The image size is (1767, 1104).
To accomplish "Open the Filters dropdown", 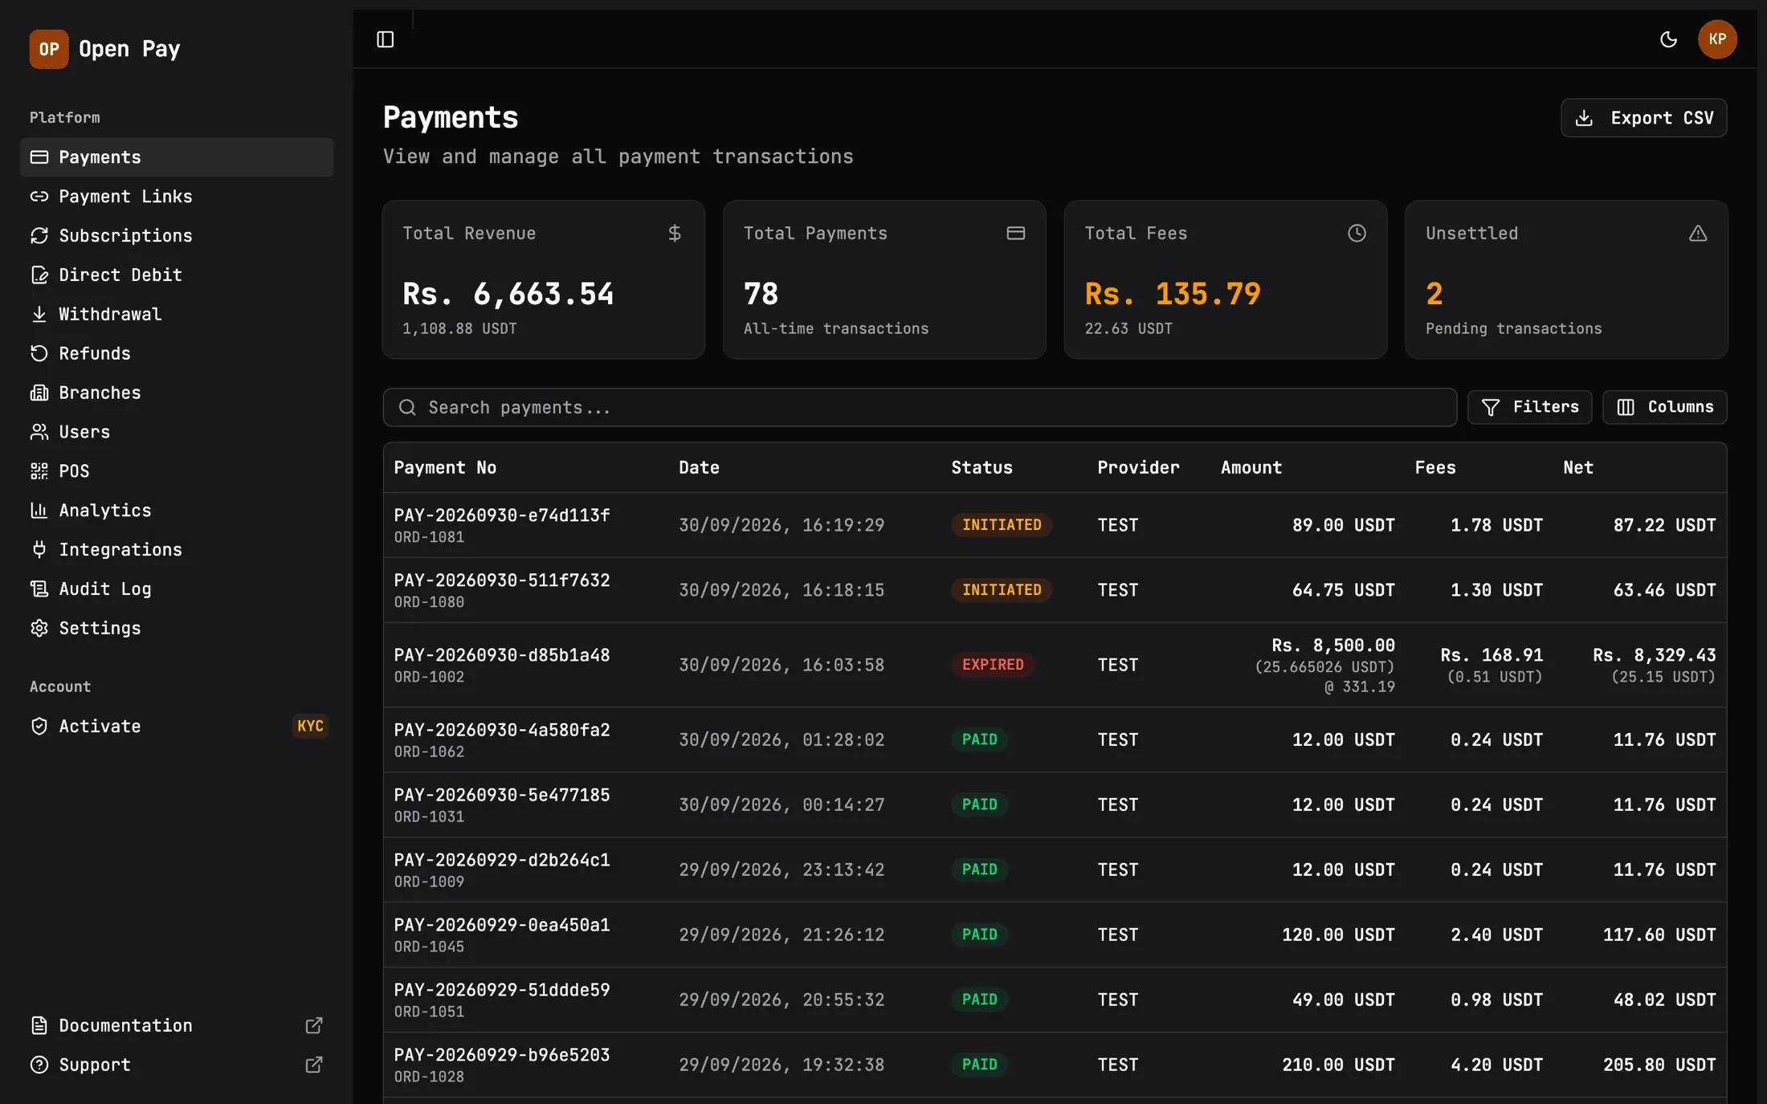I will tap(1529, 408).
